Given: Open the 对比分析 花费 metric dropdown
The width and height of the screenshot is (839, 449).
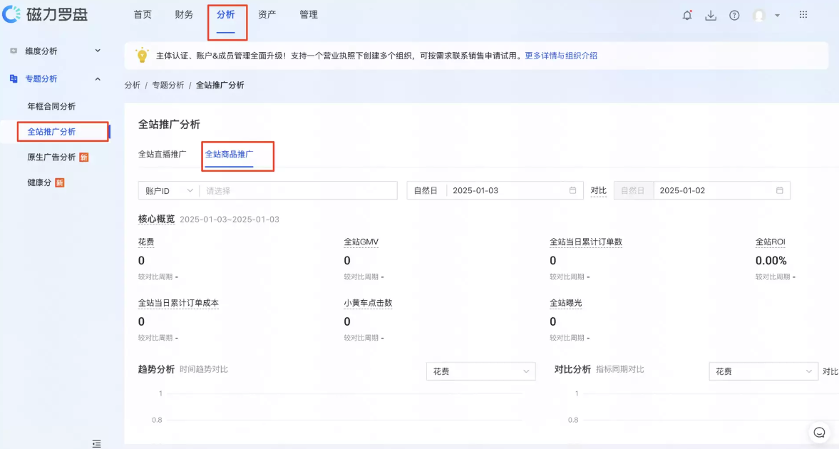Looking at the screenshot, I should (x=762, y=371).
